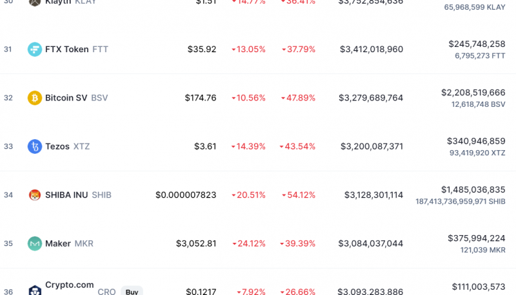The width and height of the screenshot is (516, 295).
Task: Open the Bitcoin SV name link
Action: (x=76, y=98)
